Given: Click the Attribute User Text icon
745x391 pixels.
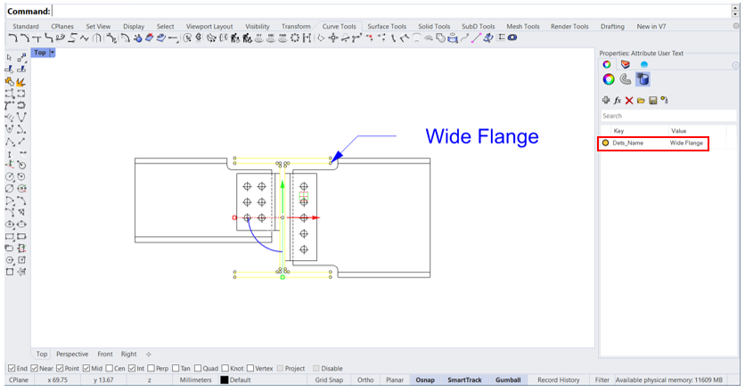Looking at the screenshot, I should [643, 79].
